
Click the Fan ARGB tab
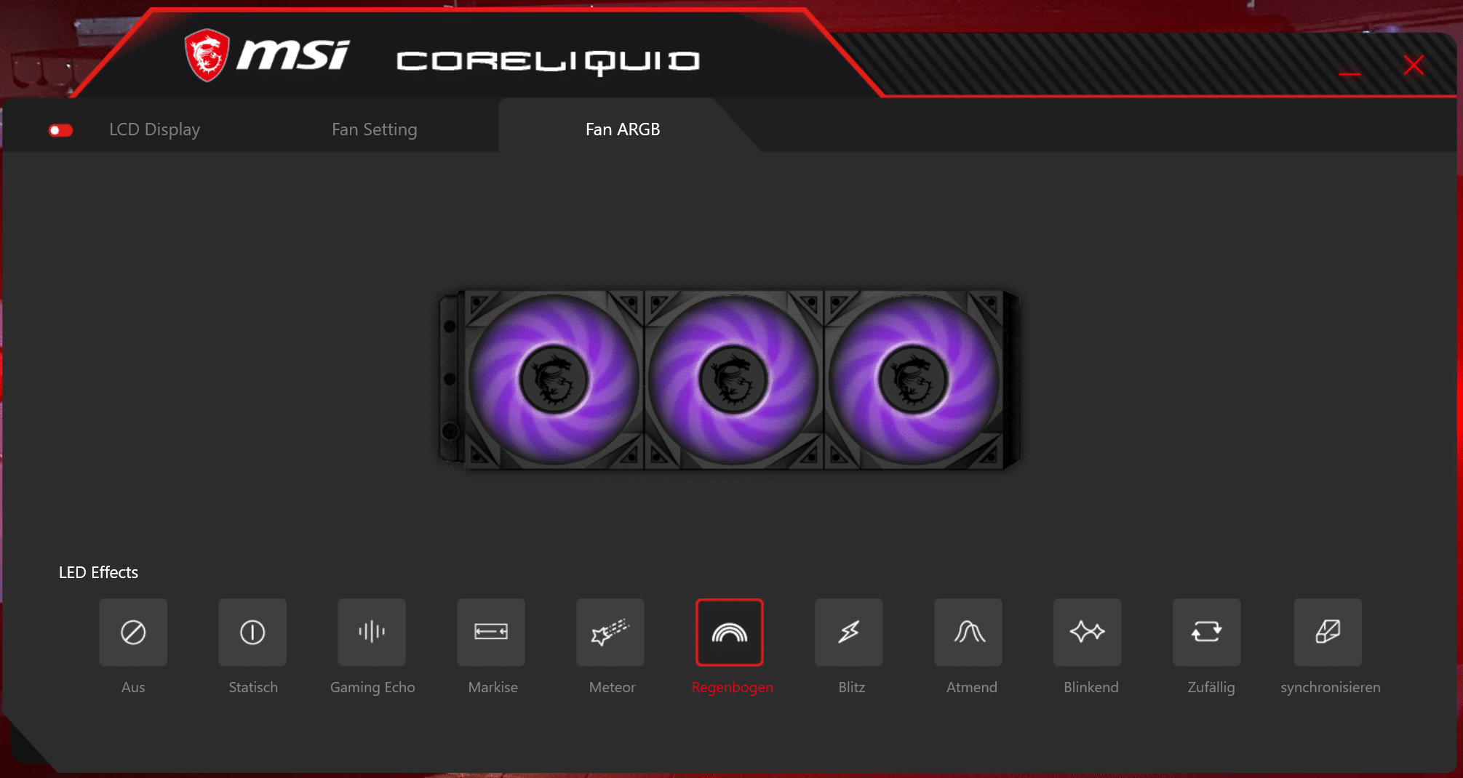pyautogui.click(x=623, y=129)
